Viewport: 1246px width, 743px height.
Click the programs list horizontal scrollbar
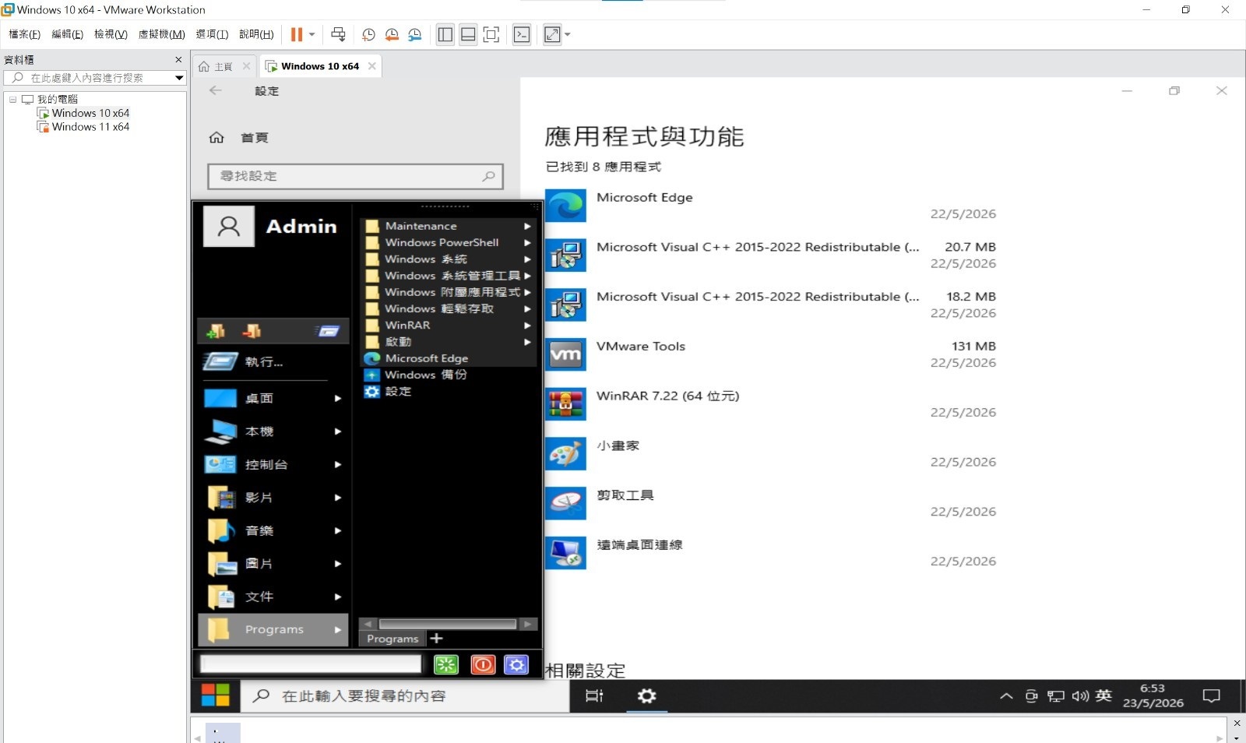pyautogui.click(x=448, y=624)
